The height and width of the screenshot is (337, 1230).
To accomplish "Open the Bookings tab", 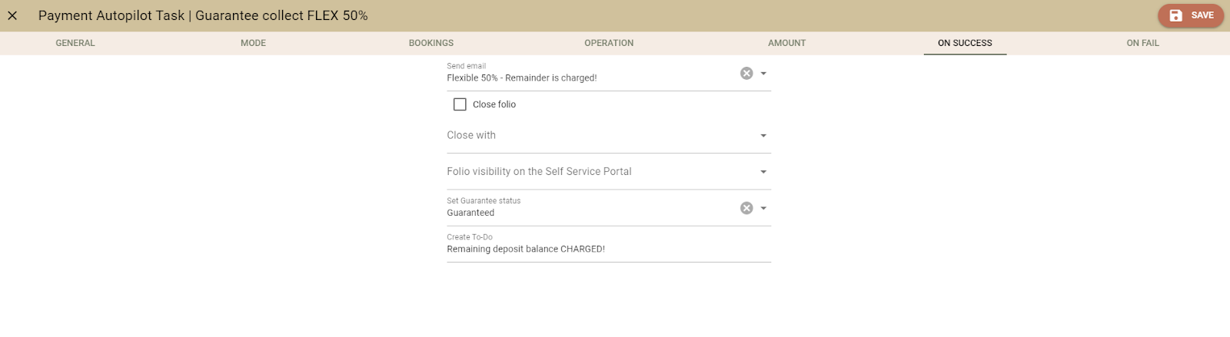I will [431, 43].
